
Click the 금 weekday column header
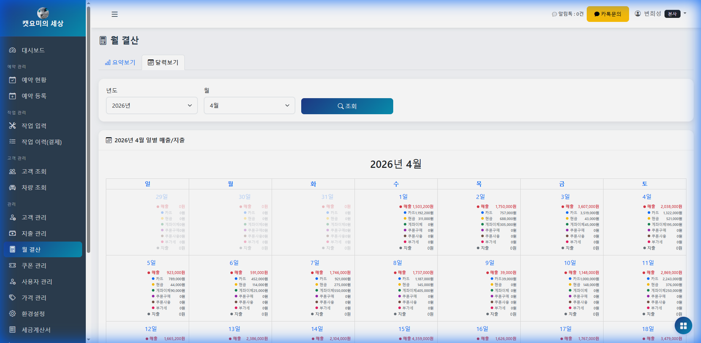point(562,184)
